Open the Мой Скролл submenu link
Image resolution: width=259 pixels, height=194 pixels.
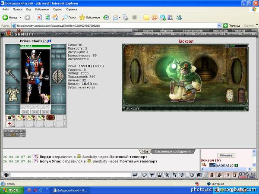coord(183,34)
